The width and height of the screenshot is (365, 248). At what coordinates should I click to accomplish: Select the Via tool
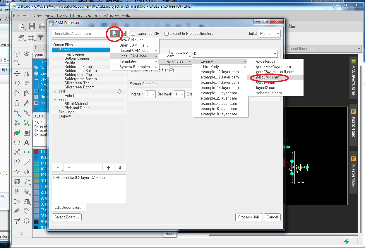coord(17,133)
